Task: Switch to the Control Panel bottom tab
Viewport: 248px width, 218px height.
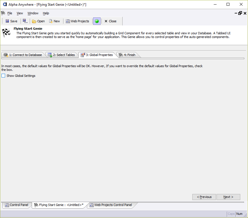Action: pyautogui.click(x=17, y=205)
